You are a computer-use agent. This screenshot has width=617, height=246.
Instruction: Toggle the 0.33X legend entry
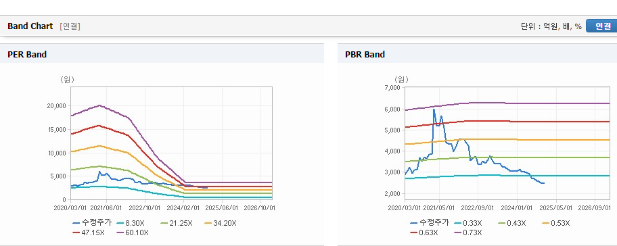468,223
